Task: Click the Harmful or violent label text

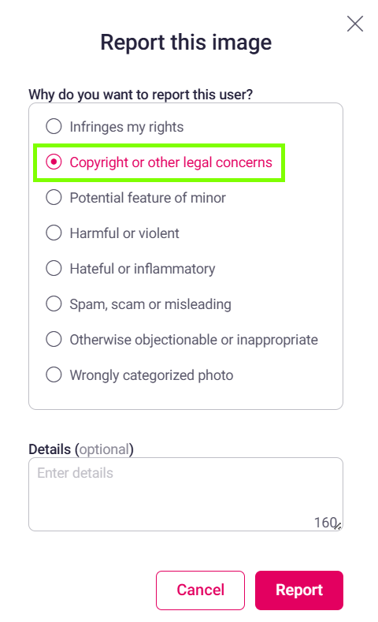Action: [124, 233]
